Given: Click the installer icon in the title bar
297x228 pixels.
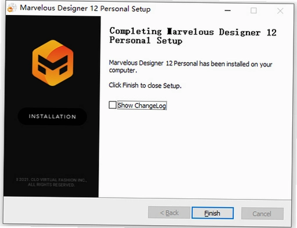Looking at the screenshot, I should coord(12,8).
